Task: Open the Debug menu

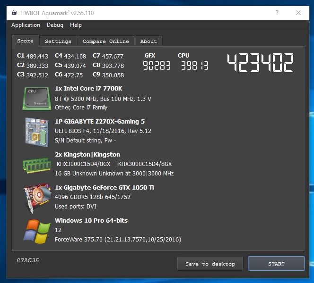Action: [55, 25]
